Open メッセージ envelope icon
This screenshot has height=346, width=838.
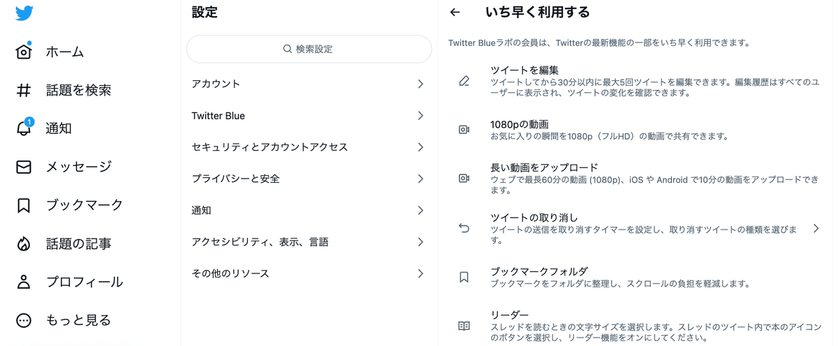[24, 167]
